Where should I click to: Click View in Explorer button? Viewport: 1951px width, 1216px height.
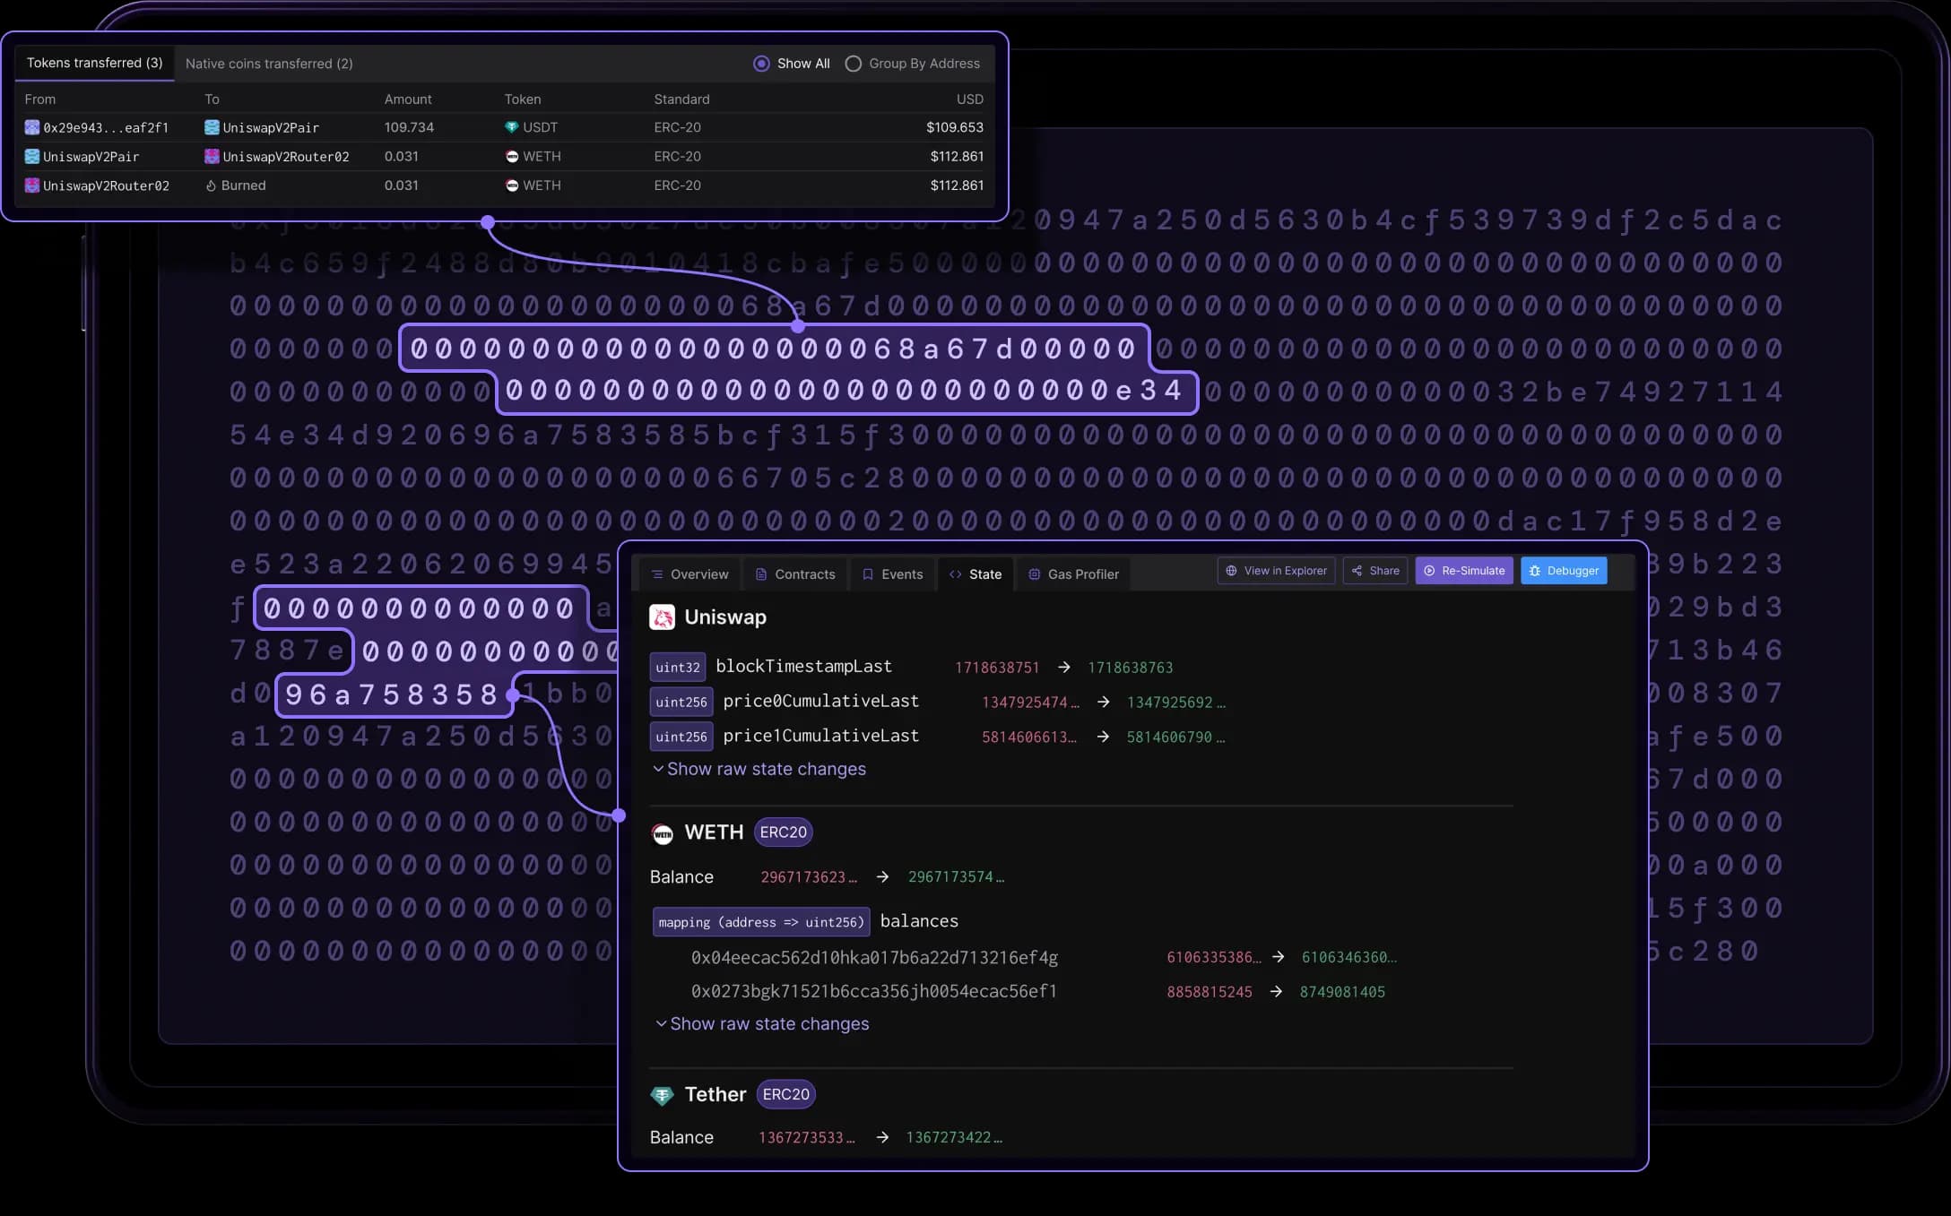click(1276, 571)
